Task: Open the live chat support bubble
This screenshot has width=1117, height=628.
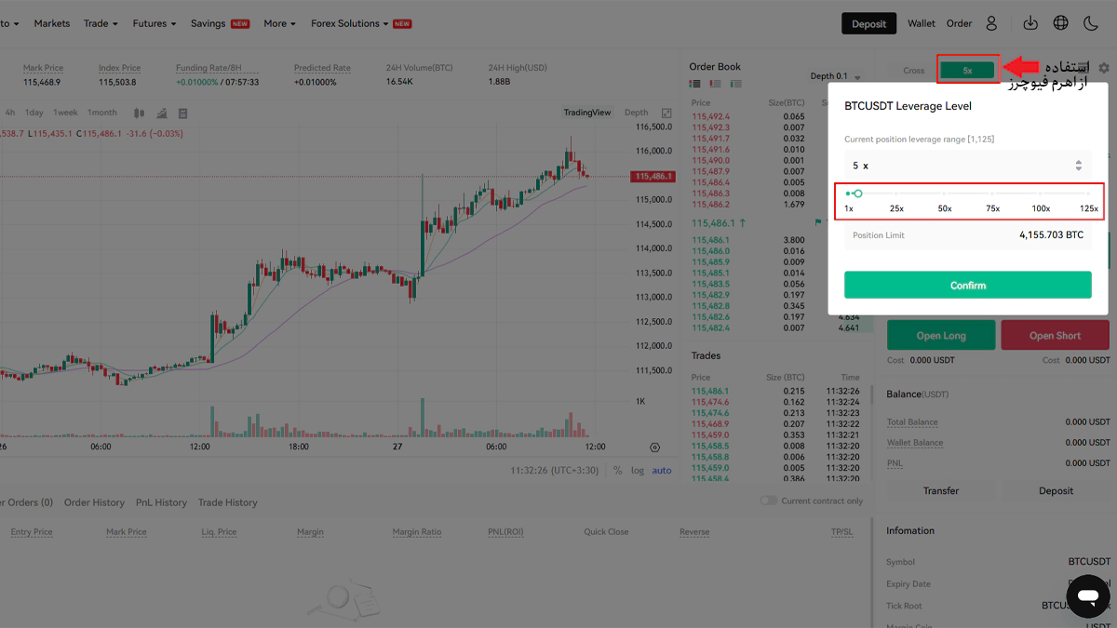Action: pos(1087,595)
